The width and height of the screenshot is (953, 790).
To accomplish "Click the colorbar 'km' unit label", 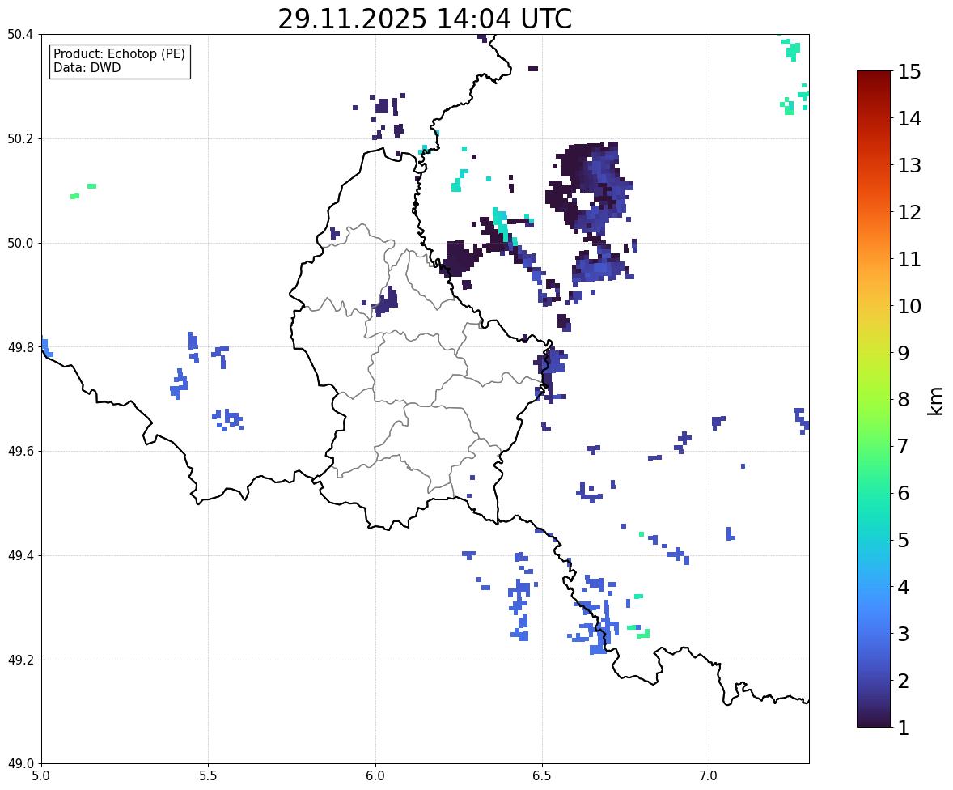I will [x=936, y=400].
